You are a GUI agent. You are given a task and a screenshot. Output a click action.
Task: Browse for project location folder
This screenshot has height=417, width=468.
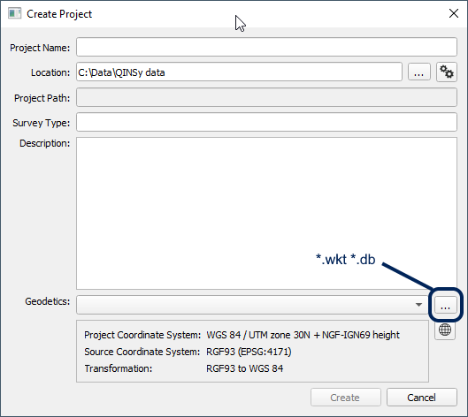pos(419,72)
